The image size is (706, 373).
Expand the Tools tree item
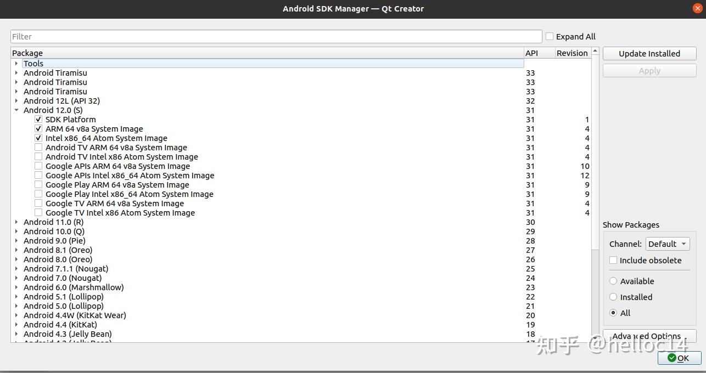tap(16, 63)
